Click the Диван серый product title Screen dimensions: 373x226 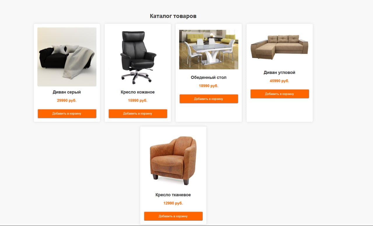pyautogui.click(x=67, y=92)
